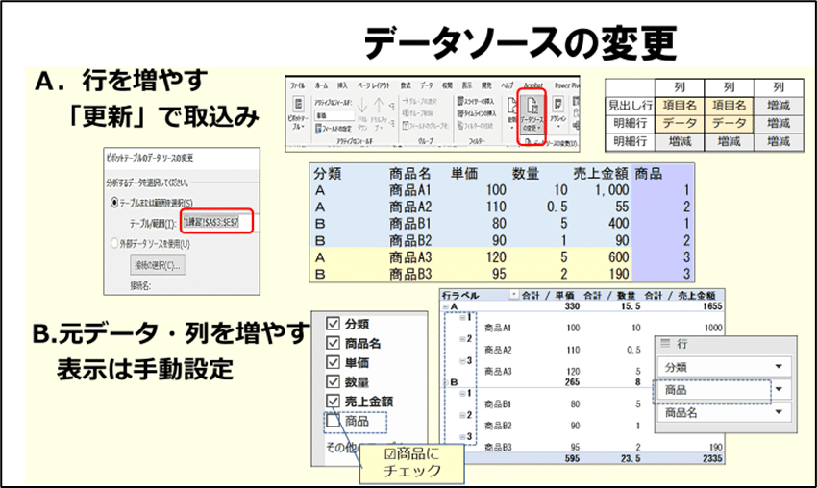Collapse item 3 under group B
Viewport: 817px width, 488px height.
[x=462, y=437]
